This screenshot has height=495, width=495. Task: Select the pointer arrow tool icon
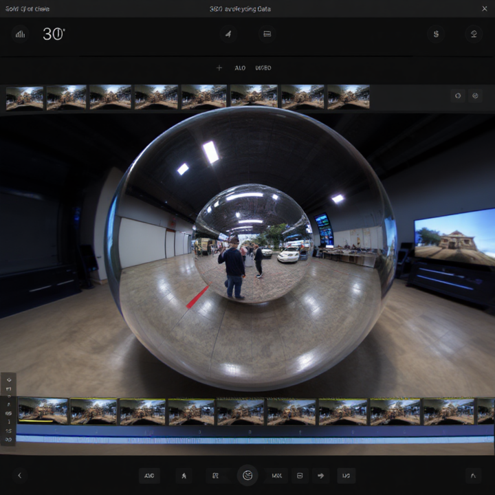(228, 34)
